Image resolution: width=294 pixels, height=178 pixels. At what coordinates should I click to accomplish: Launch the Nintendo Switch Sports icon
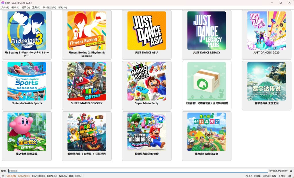click(x=27, y=81)
